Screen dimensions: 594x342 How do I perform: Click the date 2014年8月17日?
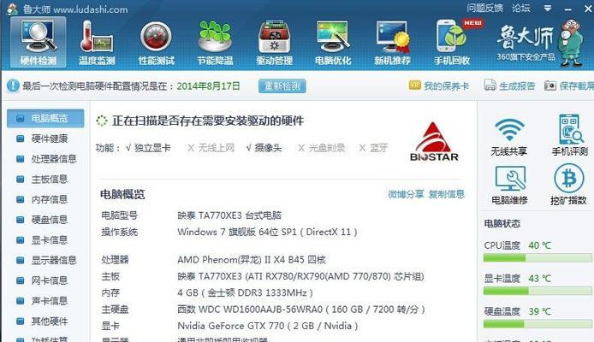(x=208, y=85)
